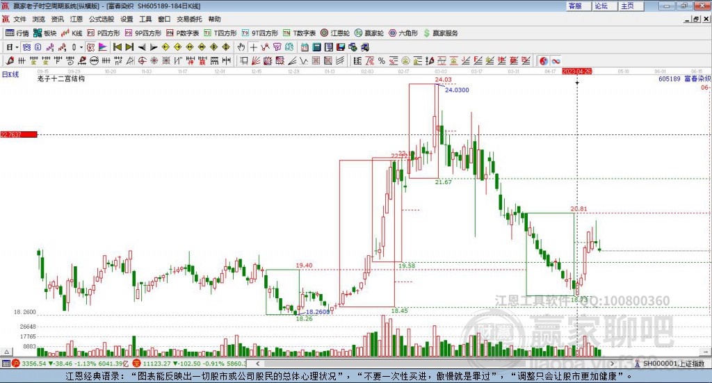This screenshot has height=383, width=712.
Task: Open the 帮助 menu
Action: (x=214, y=19)
